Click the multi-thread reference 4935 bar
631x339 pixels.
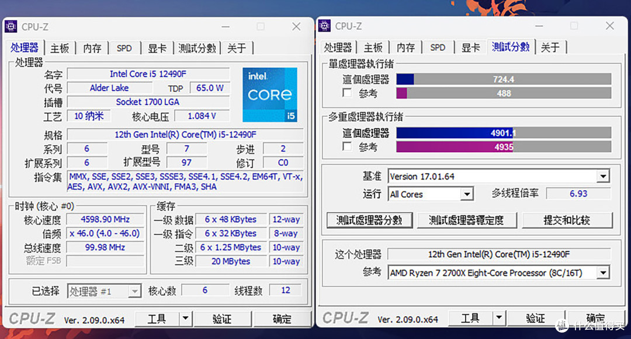coord(504,146)
